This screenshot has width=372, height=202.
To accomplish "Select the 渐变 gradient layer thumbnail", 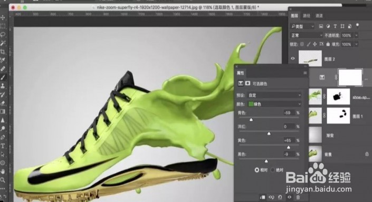I will pyautogui.click(x=316, y=134).
